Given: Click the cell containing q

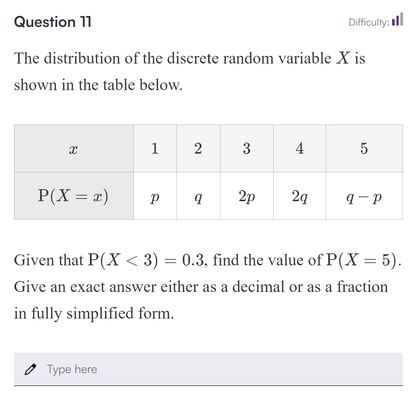Looking at the screenshot, I should pyautogui.click(x=198, y=197).
